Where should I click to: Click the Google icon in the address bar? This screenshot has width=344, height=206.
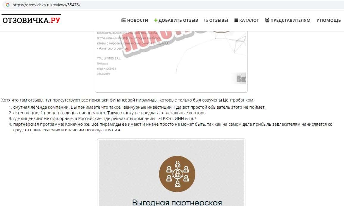click(8, 5)
